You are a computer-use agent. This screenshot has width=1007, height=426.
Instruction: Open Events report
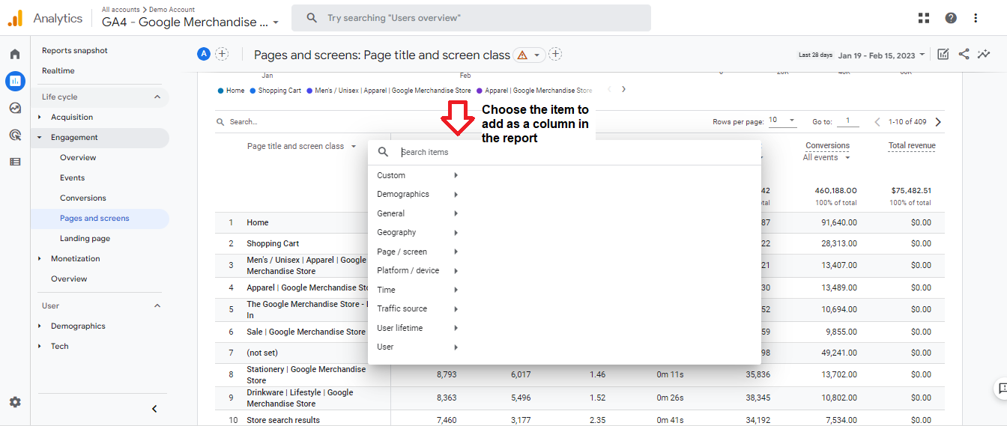point(73,178)
